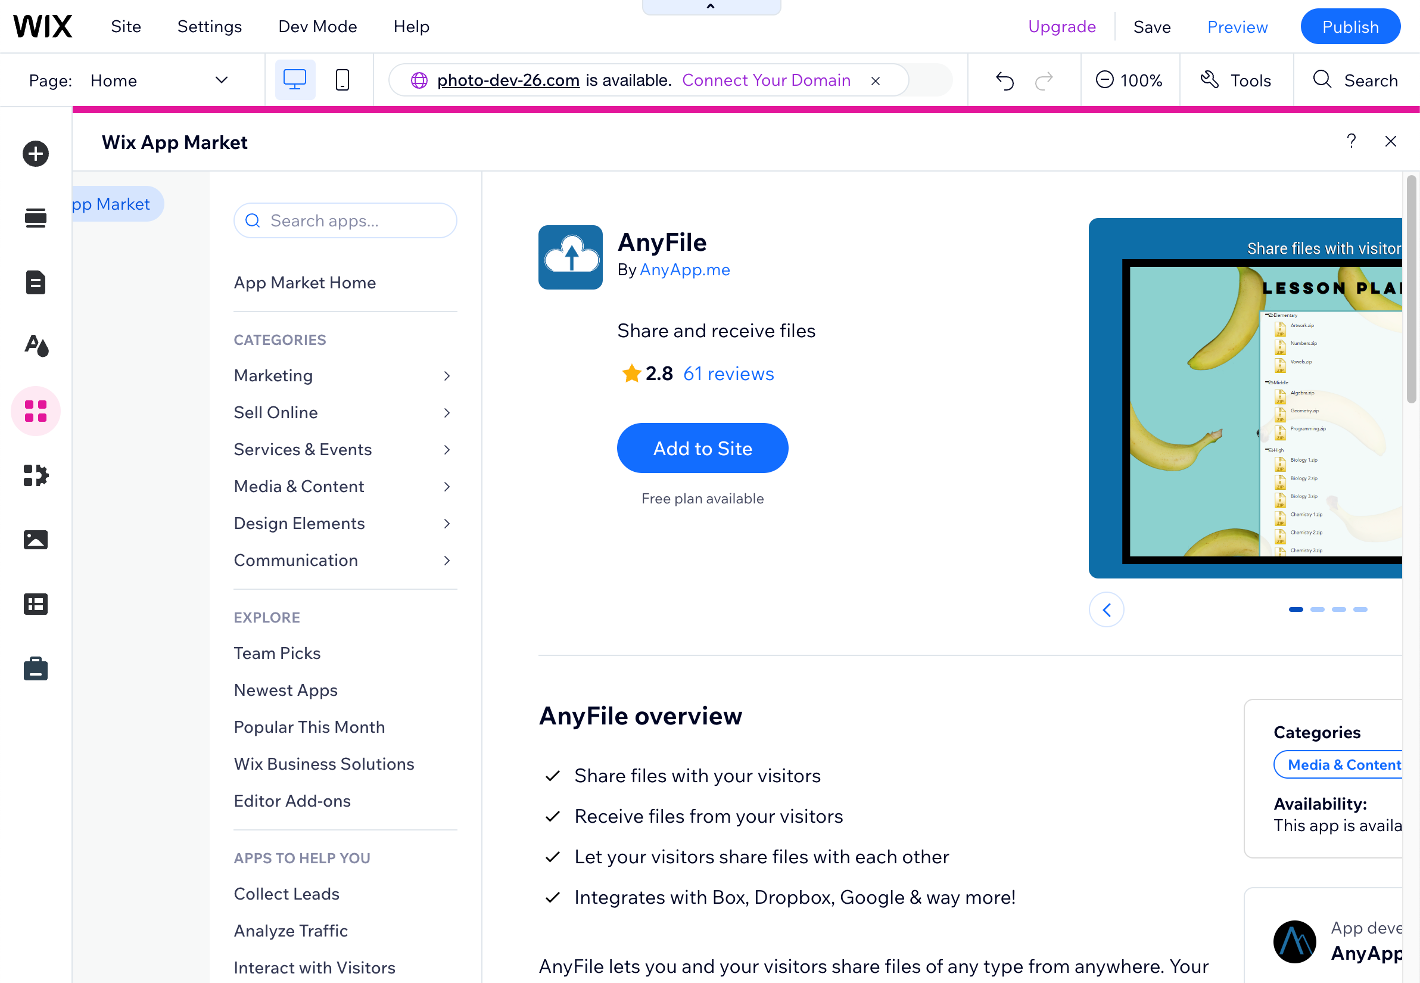The width and height of the screenshot is (1420, 983).
Task: Click the AnyFile cloud upload app icon
Action: [x=570, y=257]
